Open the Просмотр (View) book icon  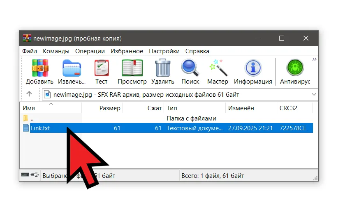pyautogui.click(x=132, y=68)
